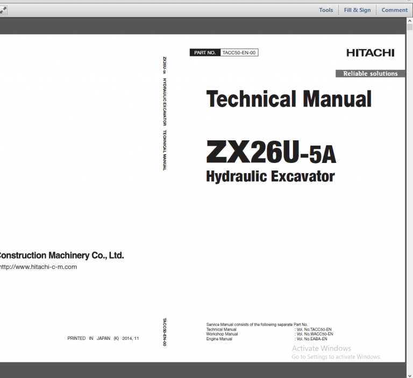
Task: Click the HITACHI logo
Action: tap(371, 53)
